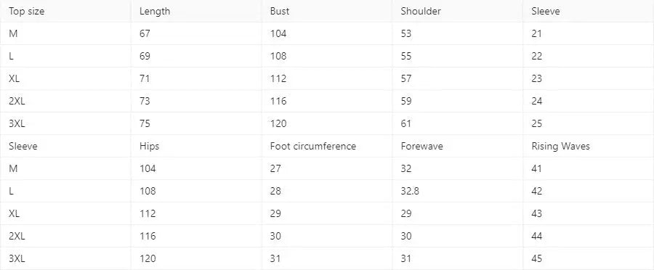This screenshot has width=654, height=270.
Task: Select the Forewave value 32.8
Action: (x=410, y=192)
